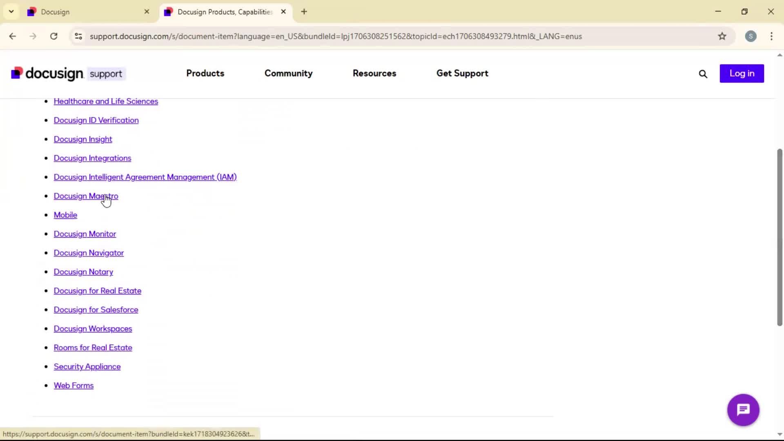Open the chat bubble widget
The width and height of the screenshot is (784, 441).
tap(743, 410)
